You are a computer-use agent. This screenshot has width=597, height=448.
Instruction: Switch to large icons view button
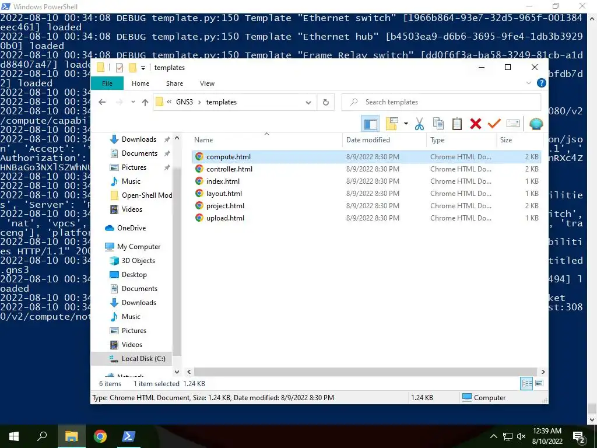point(539,384)
